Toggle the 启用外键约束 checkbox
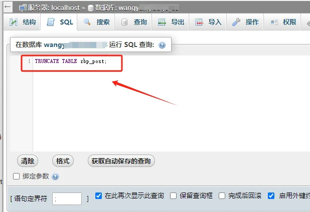Screen dimensions: 310x212 (271, 195)
